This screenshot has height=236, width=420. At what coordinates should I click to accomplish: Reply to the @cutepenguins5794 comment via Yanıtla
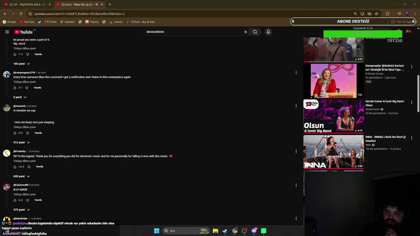pos(37,88)
